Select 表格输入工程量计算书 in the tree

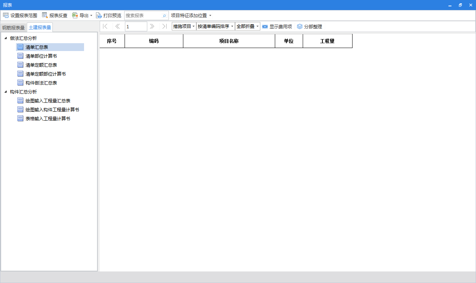pos(48,118)
